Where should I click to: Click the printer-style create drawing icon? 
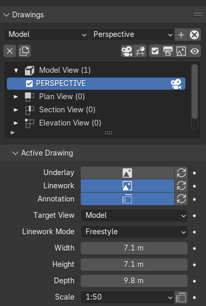coord(168,51)
